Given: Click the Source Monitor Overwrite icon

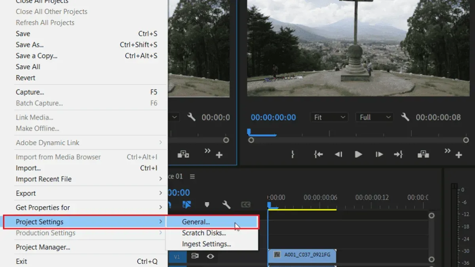Looking at the screenshot, I should (183, 155).
